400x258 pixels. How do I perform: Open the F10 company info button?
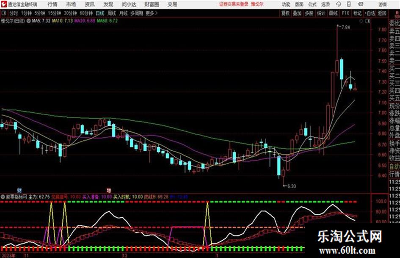coord(345,13)
